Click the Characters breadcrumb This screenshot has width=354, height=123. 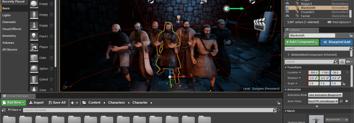click(x=116, y=103)
